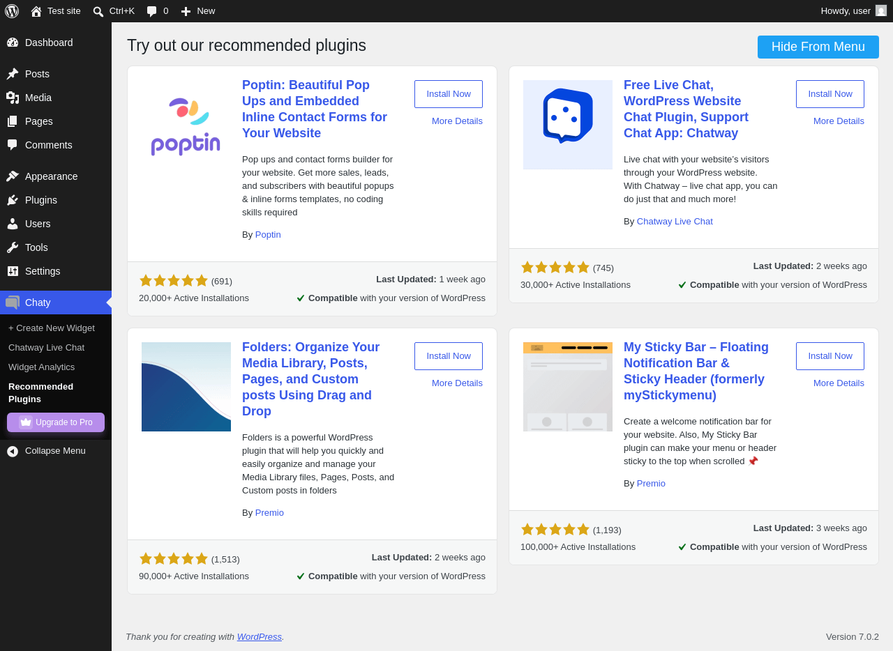This screenshot has height=651, width=893.
Task: Click the text 90,000+ Active Installations
Action: click(194, 576)
